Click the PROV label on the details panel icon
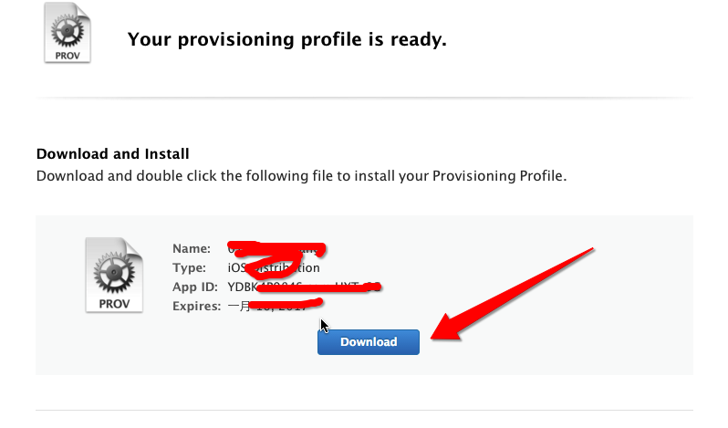 pyautogui.click(x=114, y=301)
